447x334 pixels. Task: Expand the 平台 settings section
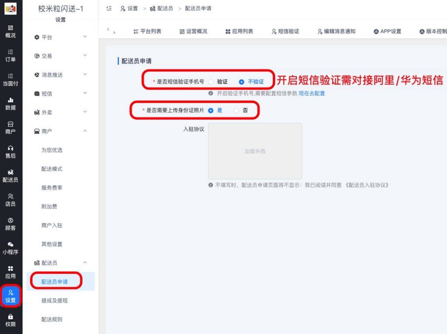click(60, 37)
